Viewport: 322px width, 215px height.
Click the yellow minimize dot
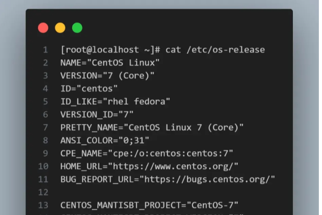point(60,28)
